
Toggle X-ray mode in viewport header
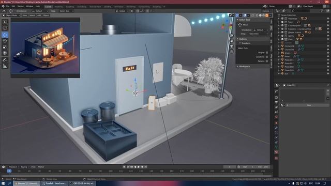[x=252, y=16]
